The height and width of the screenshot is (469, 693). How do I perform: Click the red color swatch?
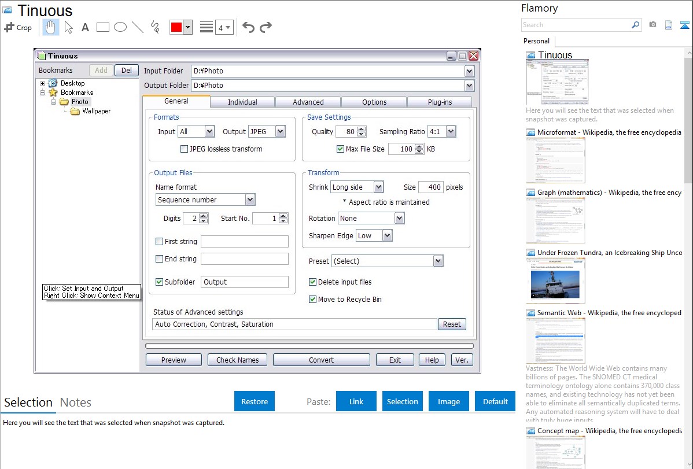point(176,27)
